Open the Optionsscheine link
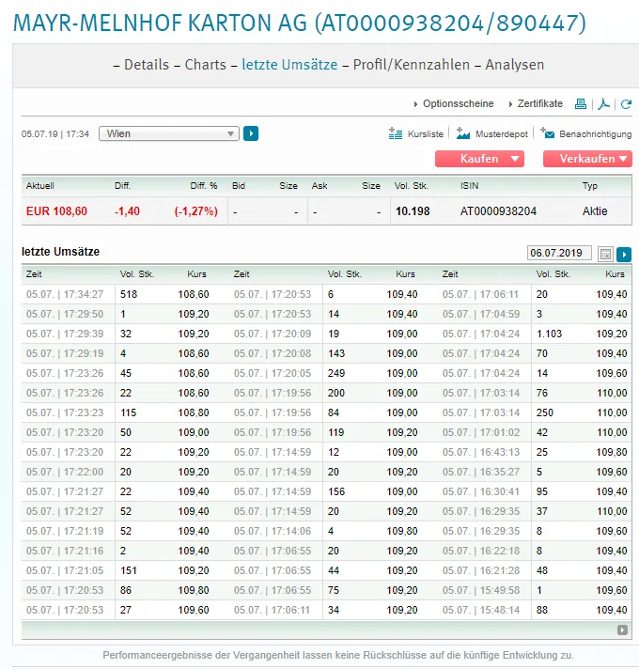Screen dimensions: 639x669 pyautogui.click(x=459, y=103)
